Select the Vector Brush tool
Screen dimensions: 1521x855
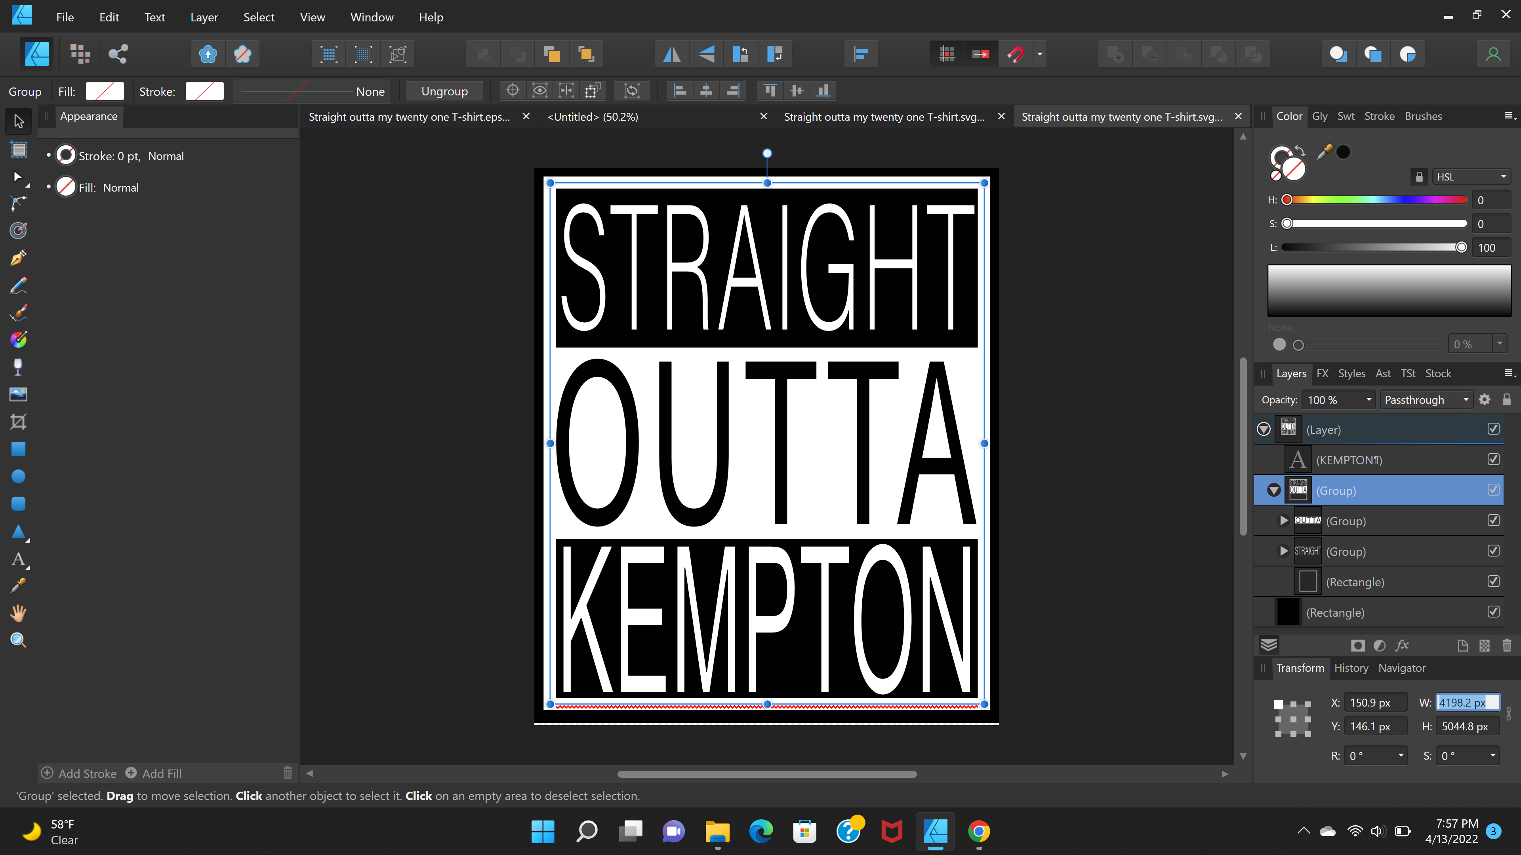18,313
